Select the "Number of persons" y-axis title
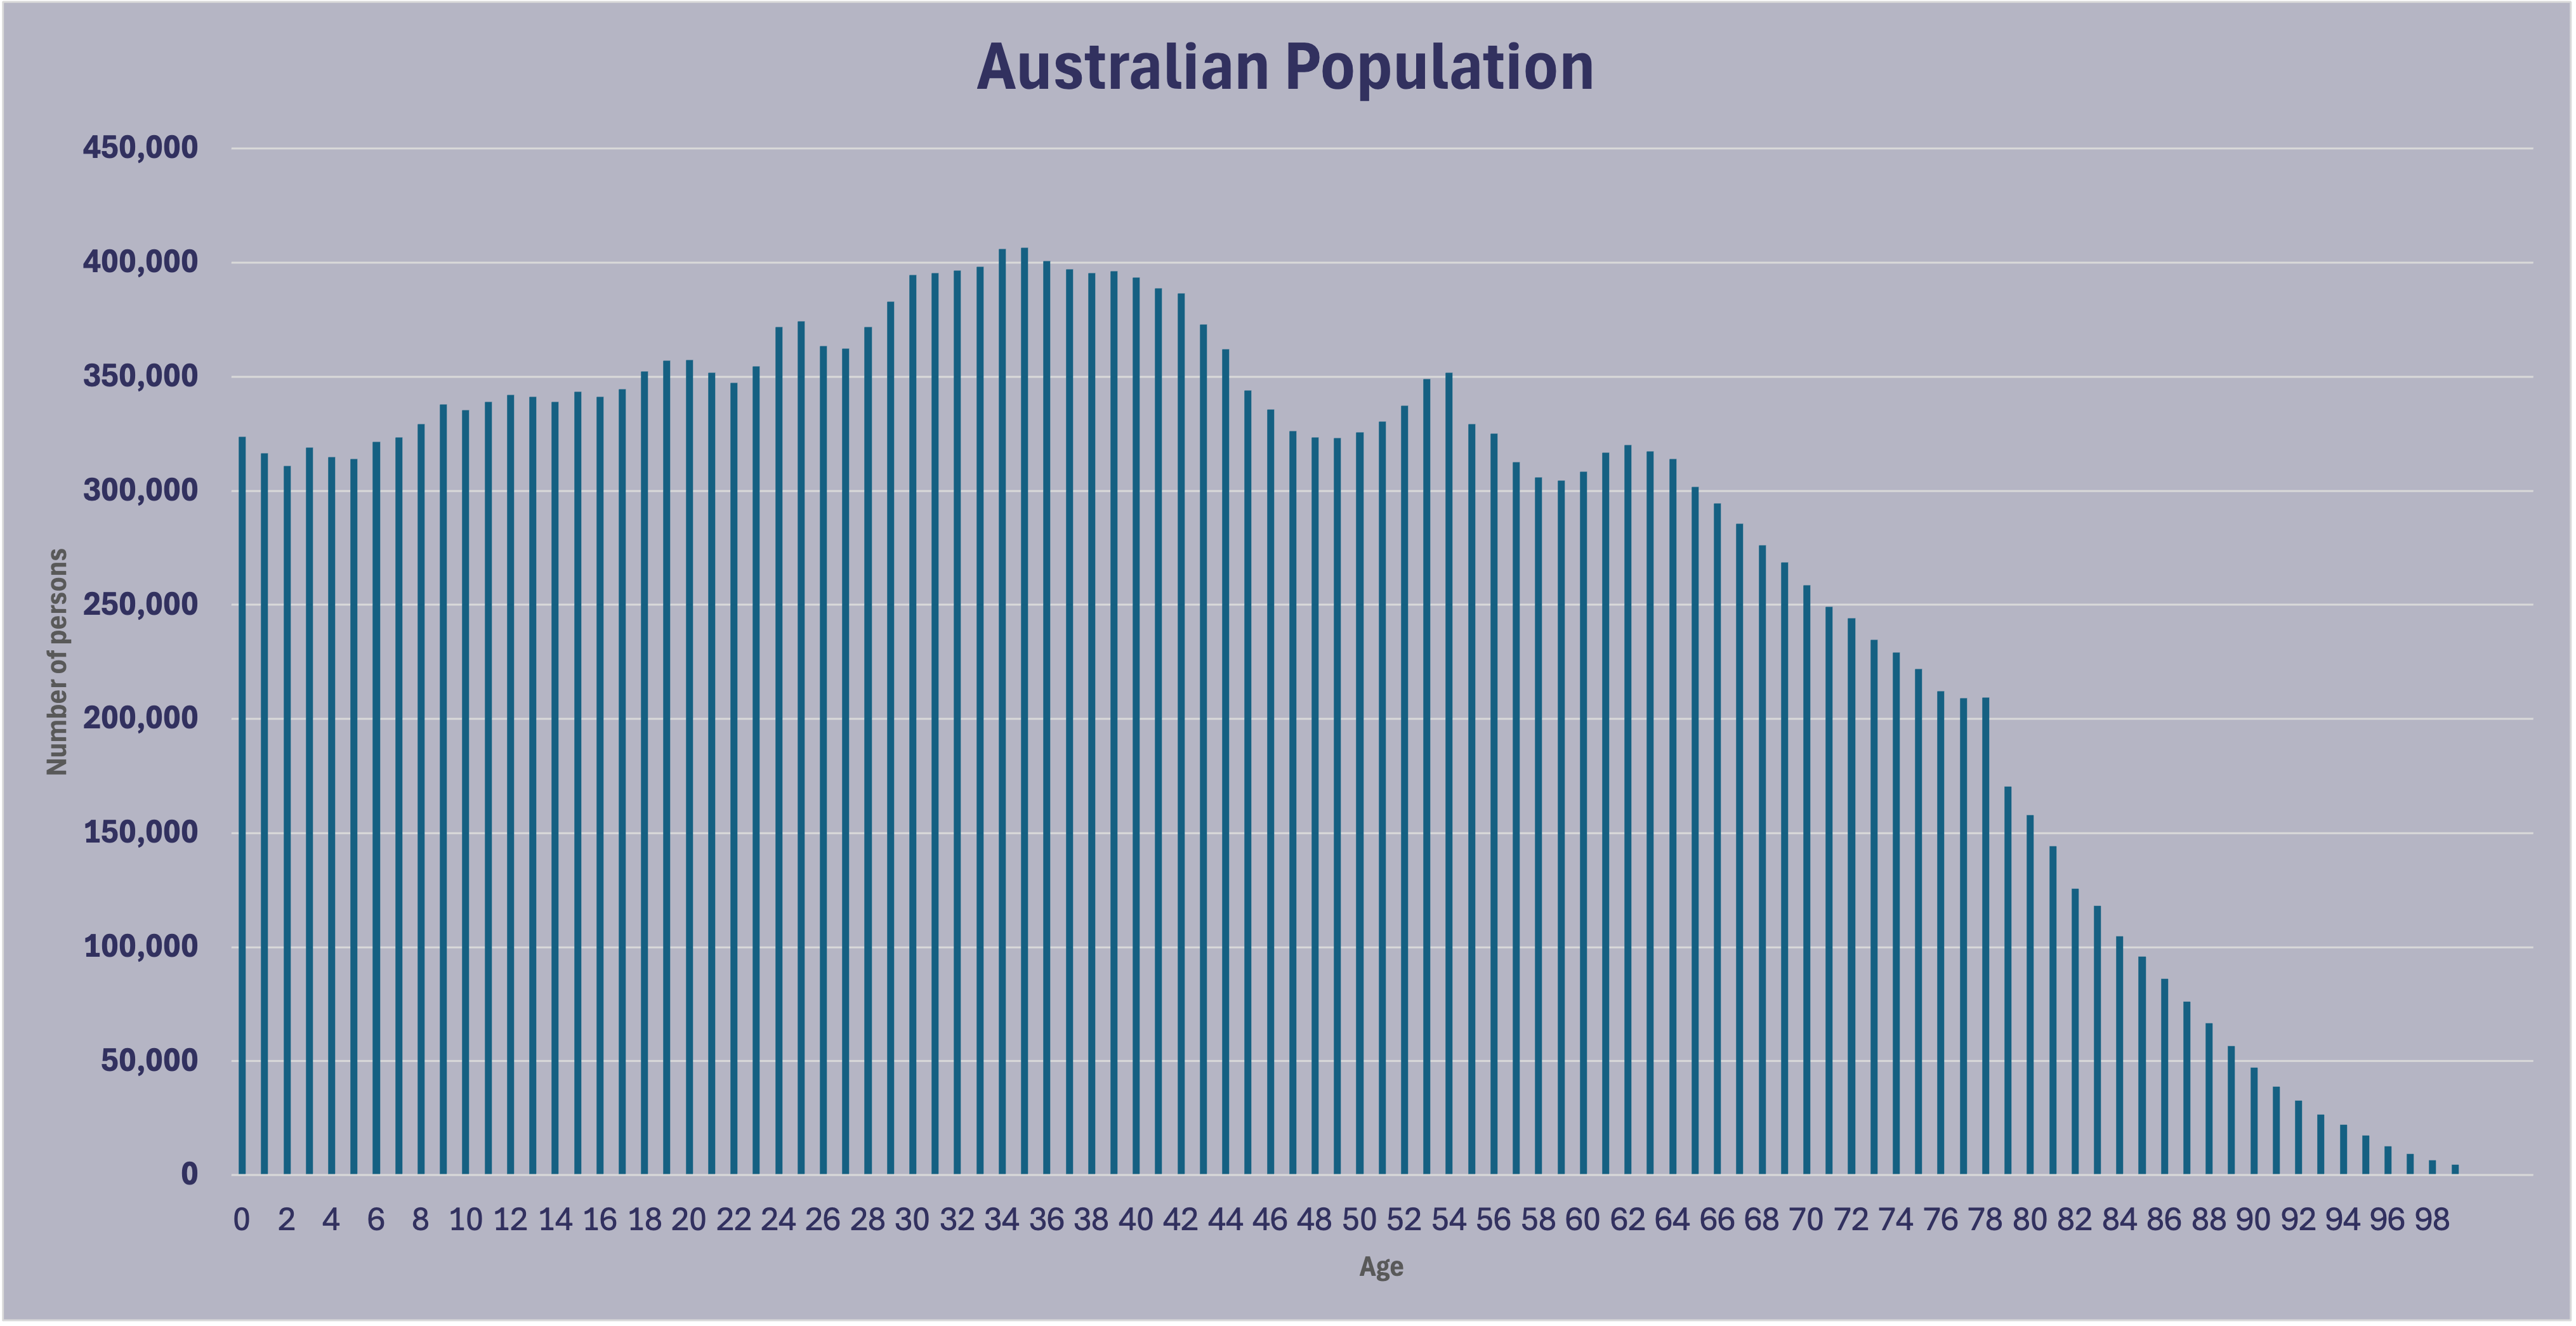Image resolution: width=2576 pixels, height=1326 pixels. pyautogui.click(x=58, y=662)
